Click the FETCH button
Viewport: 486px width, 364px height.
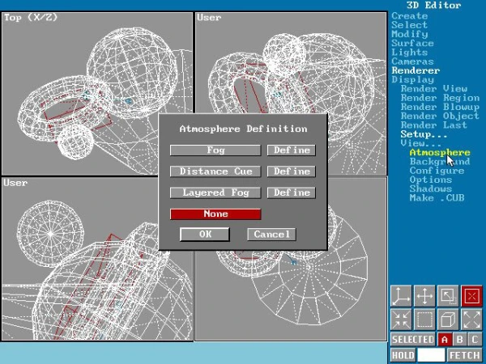pyautogui.click(x=465, y=355)
